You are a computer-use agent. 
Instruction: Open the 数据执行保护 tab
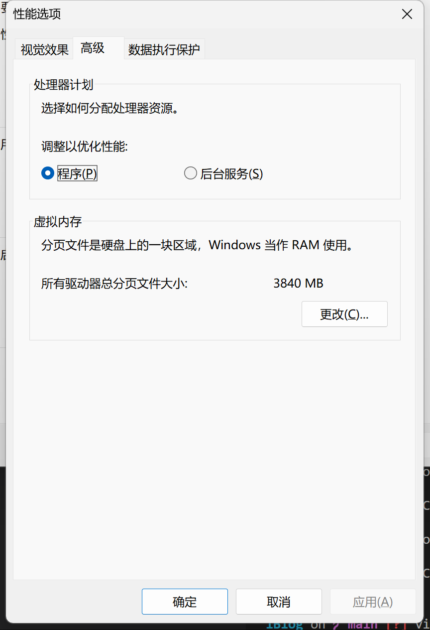[164, 49]
